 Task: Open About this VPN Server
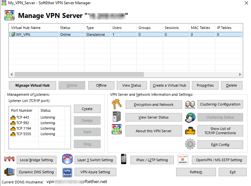point(154,131)
